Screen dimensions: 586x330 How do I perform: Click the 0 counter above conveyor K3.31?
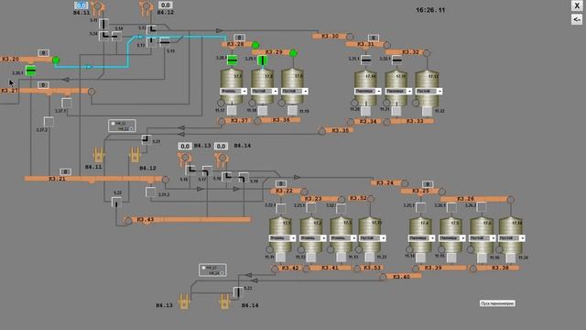373,38
